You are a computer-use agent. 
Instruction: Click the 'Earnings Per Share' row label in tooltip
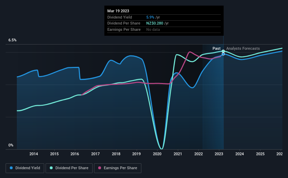[124, 29]
